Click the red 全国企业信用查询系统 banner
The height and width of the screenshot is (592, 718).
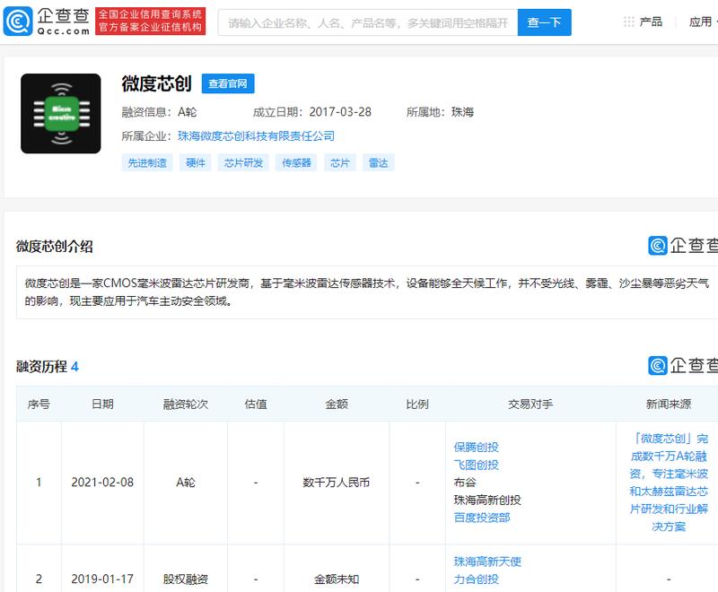(150, 21)
